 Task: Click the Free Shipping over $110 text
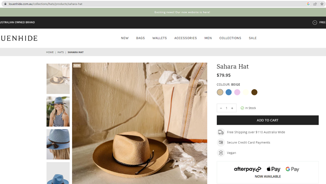click(256, 132)
